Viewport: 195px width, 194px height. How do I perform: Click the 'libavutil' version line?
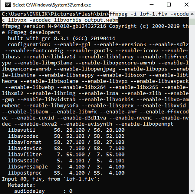66,130
